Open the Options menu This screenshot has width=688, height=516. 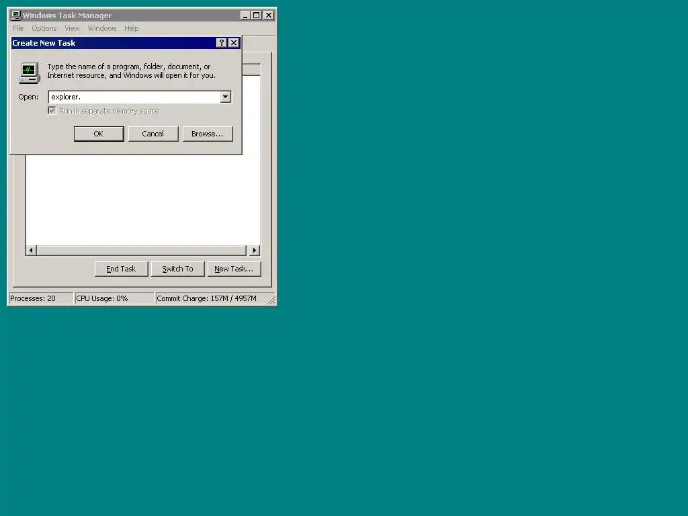(x=44, y=28)
